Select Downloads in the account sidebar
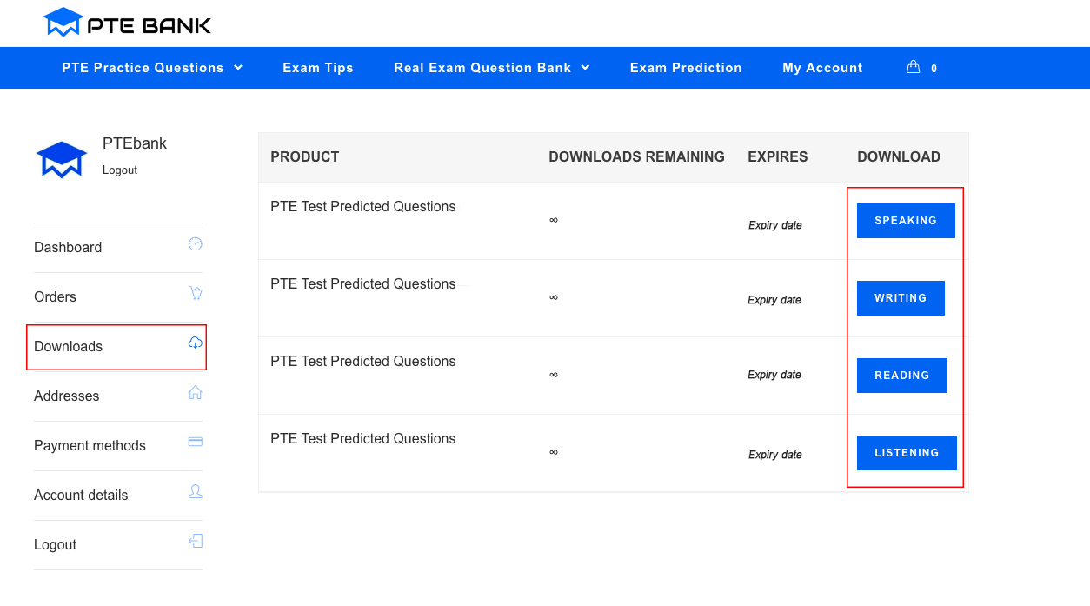Screen dimensions: 1090x606 coord(68,346)
